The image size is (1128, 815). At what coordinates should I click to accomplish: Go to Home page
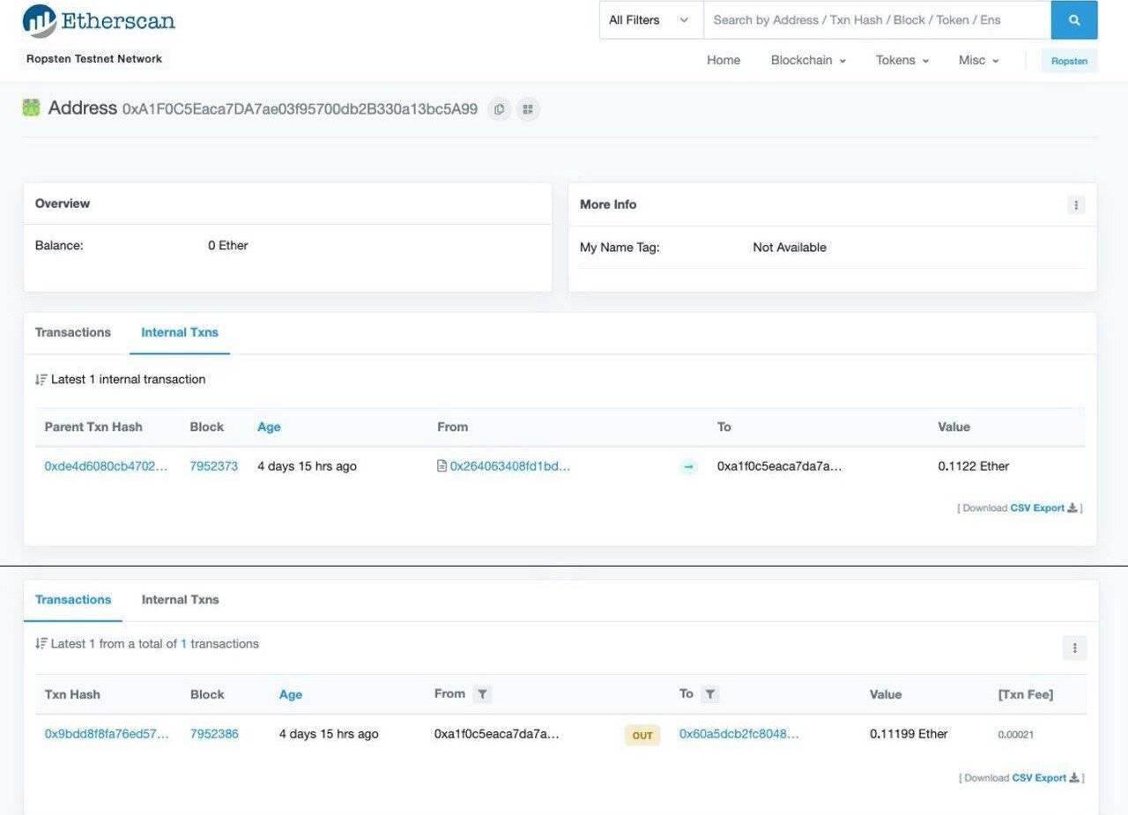coord(724,60)
